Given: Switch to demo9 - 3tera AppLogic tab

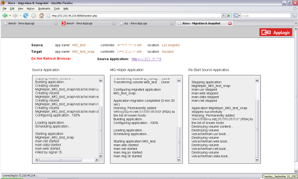Looking at the screenshot, I should [x=88, y=23].
